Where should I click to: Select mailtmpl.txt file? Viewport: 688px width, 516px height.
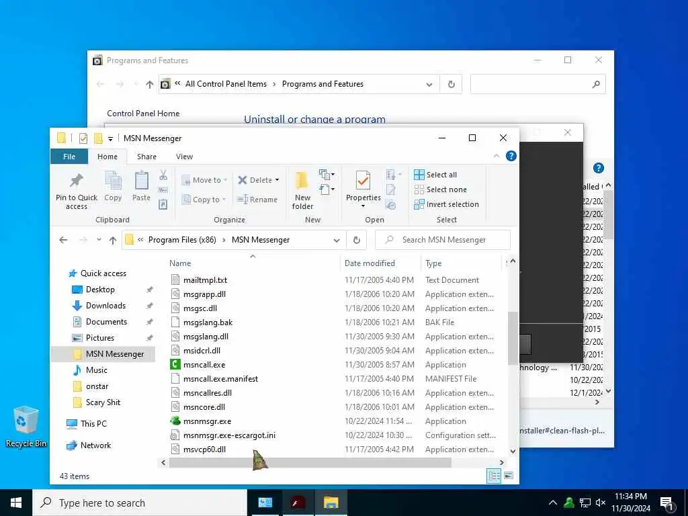point(205,280)
